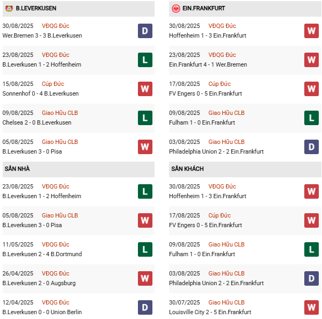Select the B.Leverkusen team header
Viewport: 322px width, 319px height.
point(36,9)
